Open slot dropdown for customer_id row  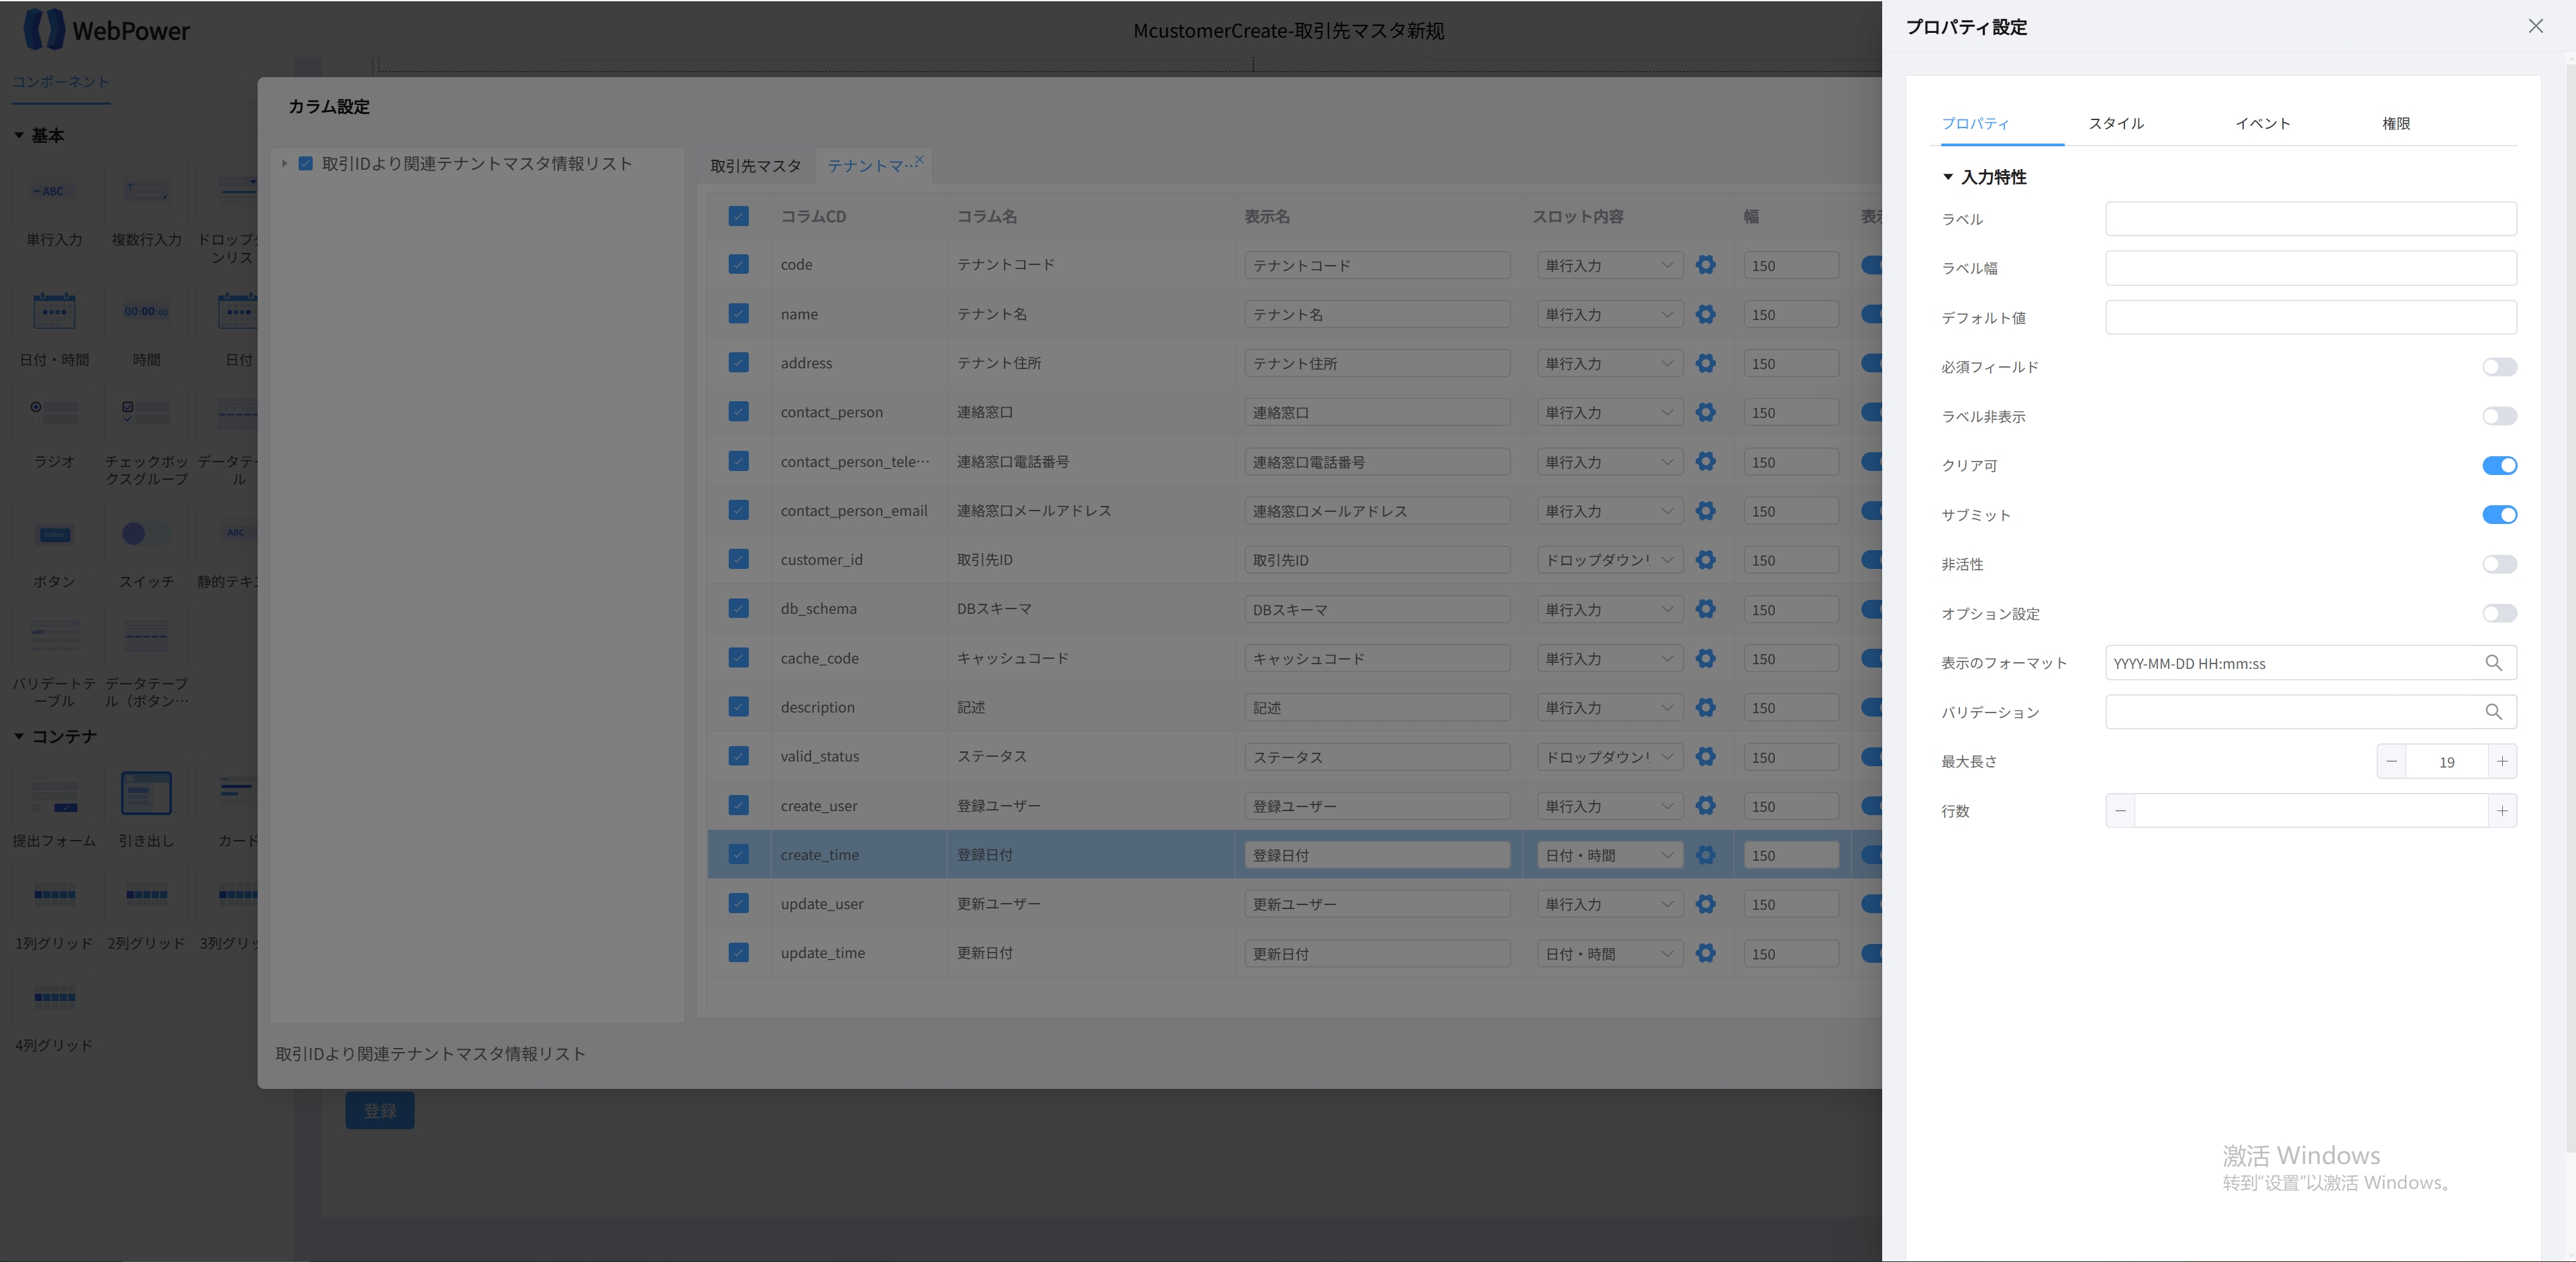pyautogui.click(x=1609, y=560)
